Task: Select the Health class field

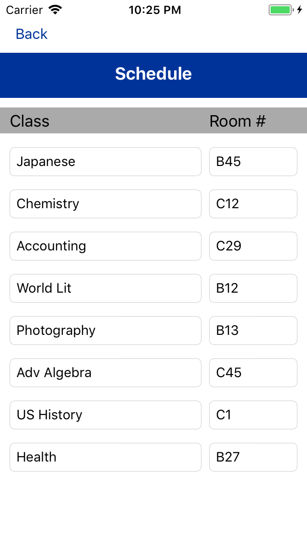Action: click(105, 457)
